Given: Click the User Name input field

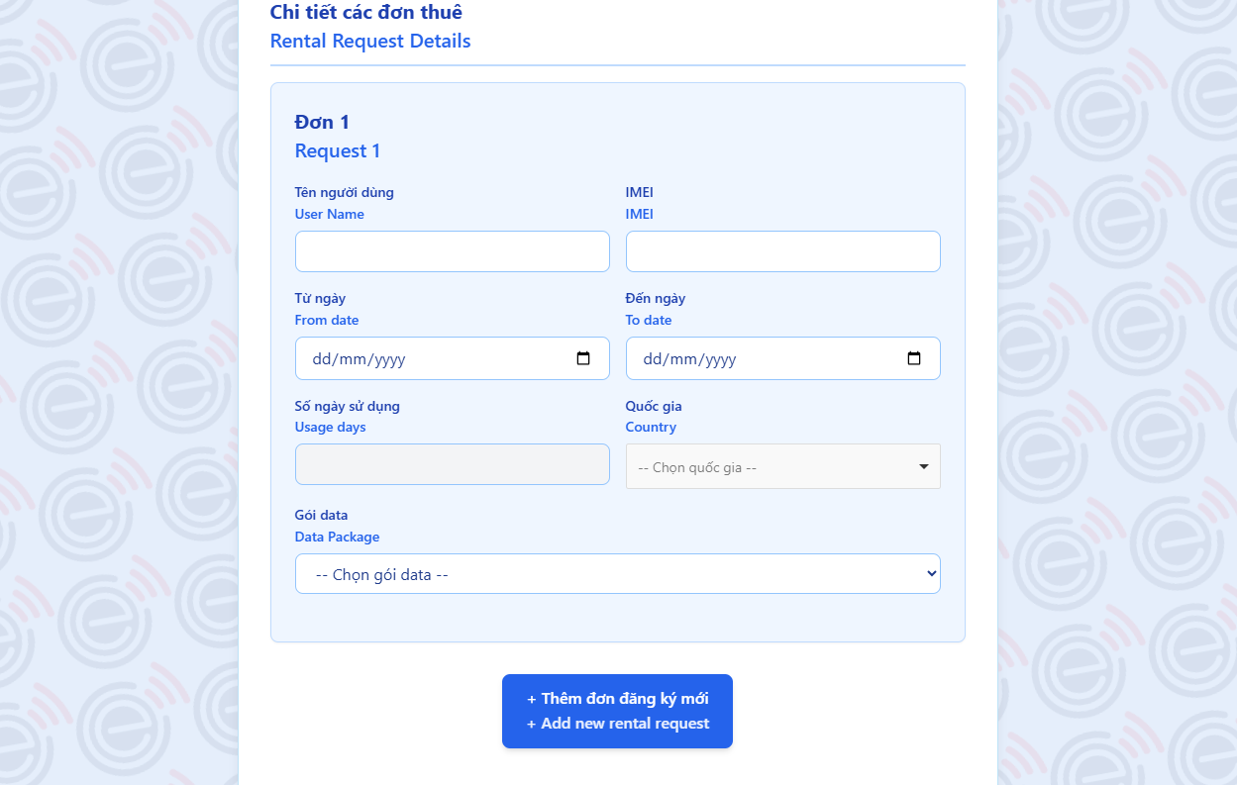Looking at the screenshot, I should click(452, 251).
